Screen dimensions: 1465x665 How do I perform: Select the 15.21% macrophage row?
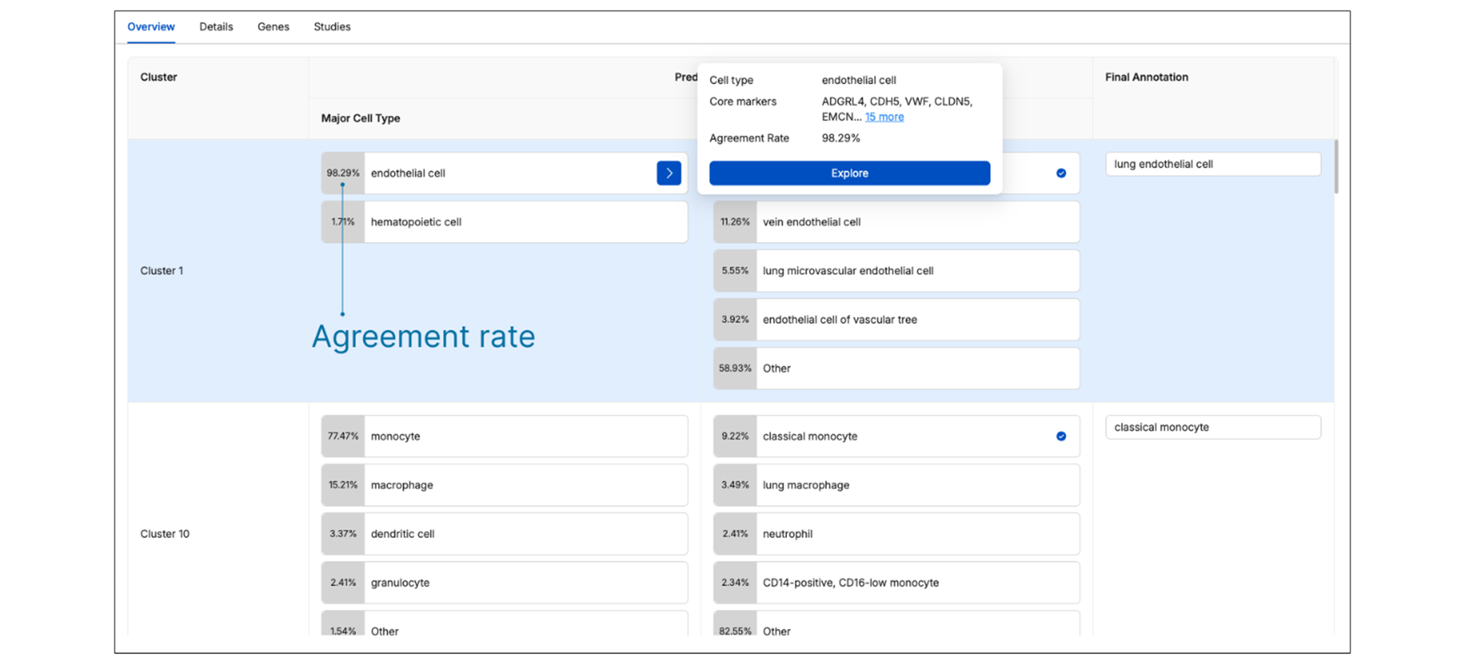click(x=505, y=485)
